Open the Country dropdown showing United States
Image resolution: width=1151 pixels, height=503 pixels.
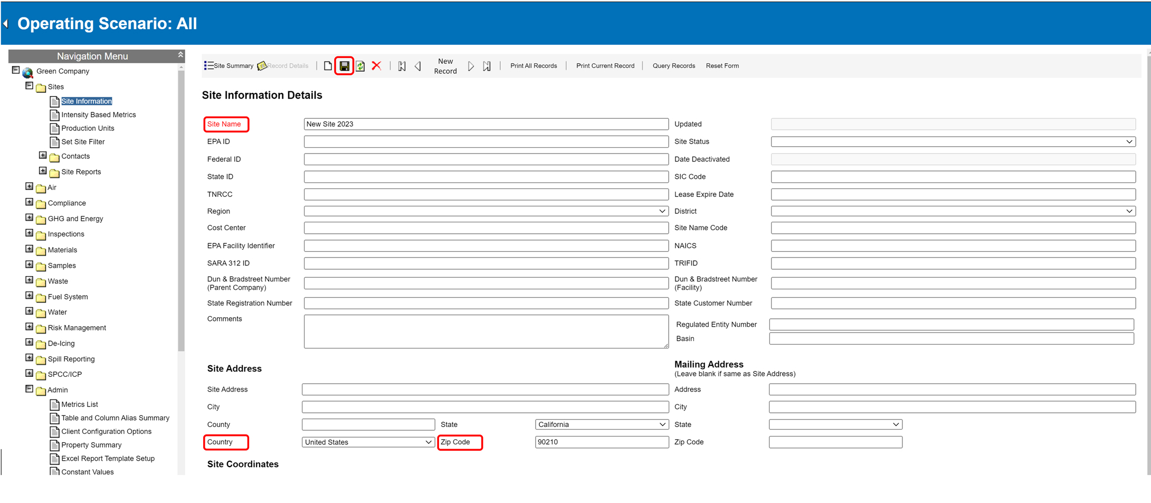point(368,442)
